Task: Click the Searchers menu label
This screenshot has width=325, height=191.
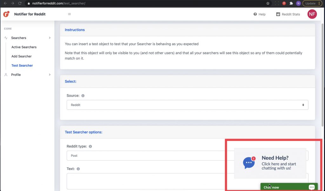Action: [x=19, y=38]
